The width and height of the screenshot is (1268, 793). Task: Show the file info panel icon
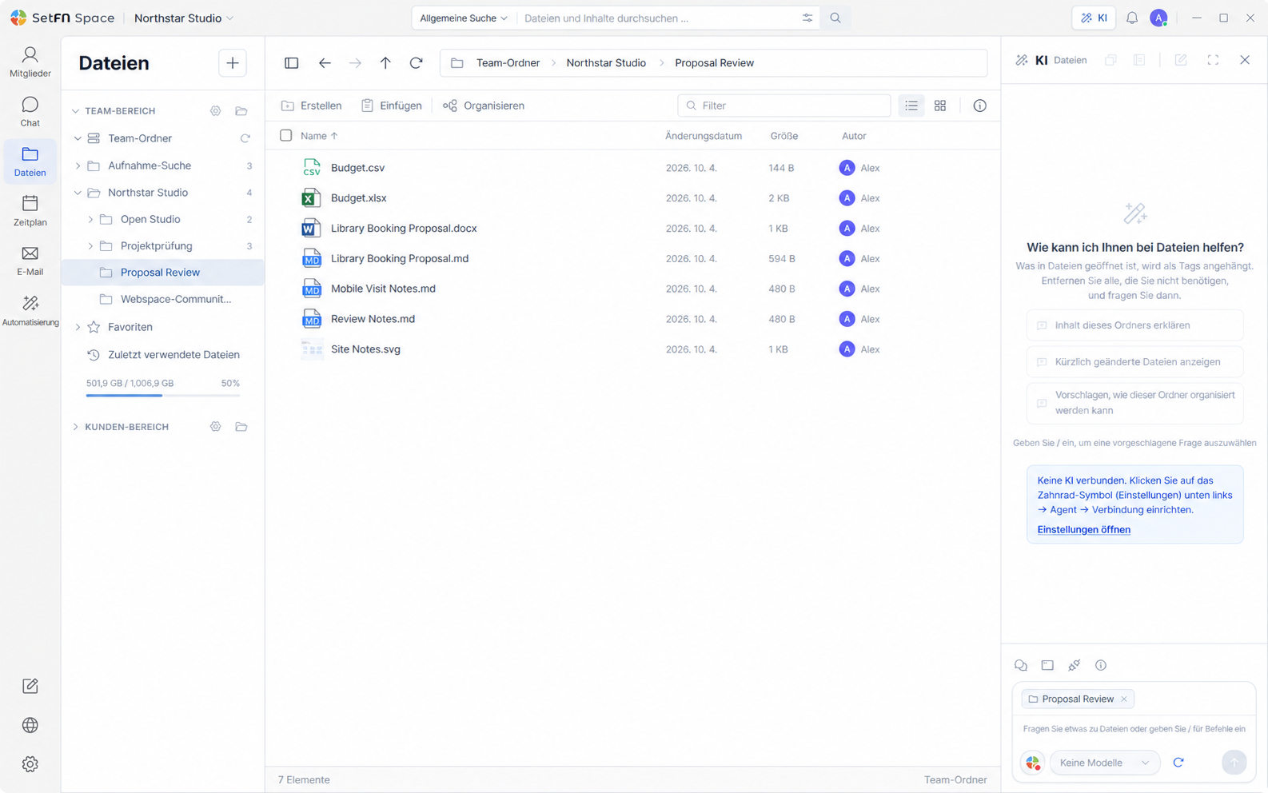tap(979, 106)
